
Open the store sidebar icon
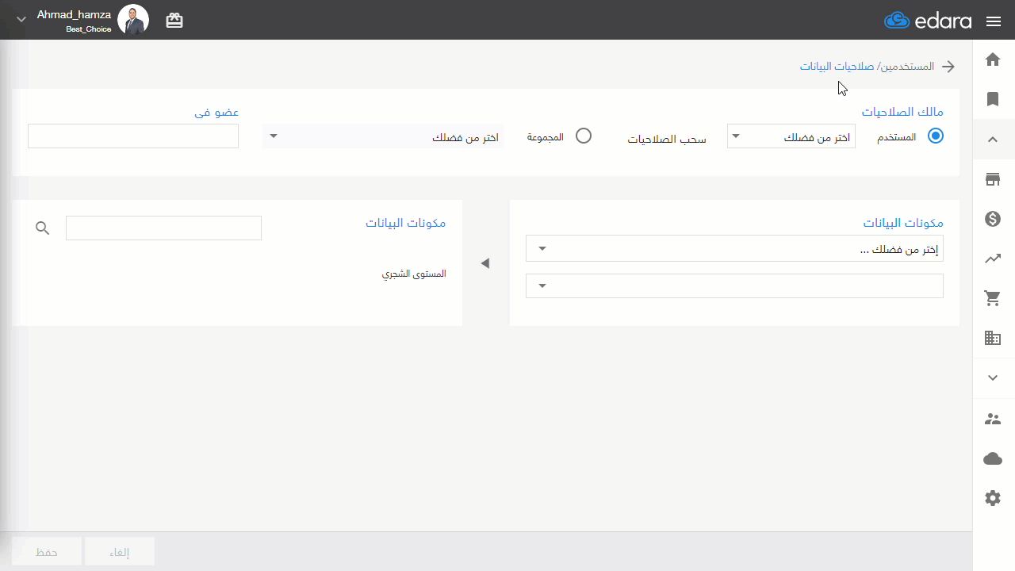coord(993,179)
